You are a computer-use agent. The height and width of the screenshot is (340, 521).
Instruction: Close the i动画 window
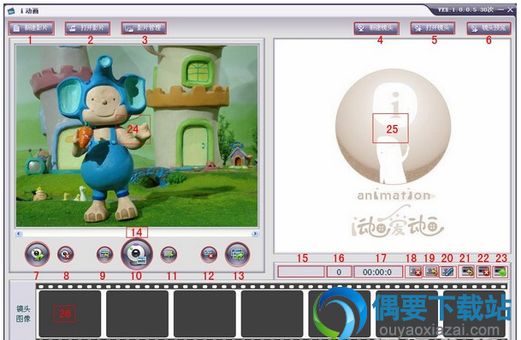pos(511,10)
